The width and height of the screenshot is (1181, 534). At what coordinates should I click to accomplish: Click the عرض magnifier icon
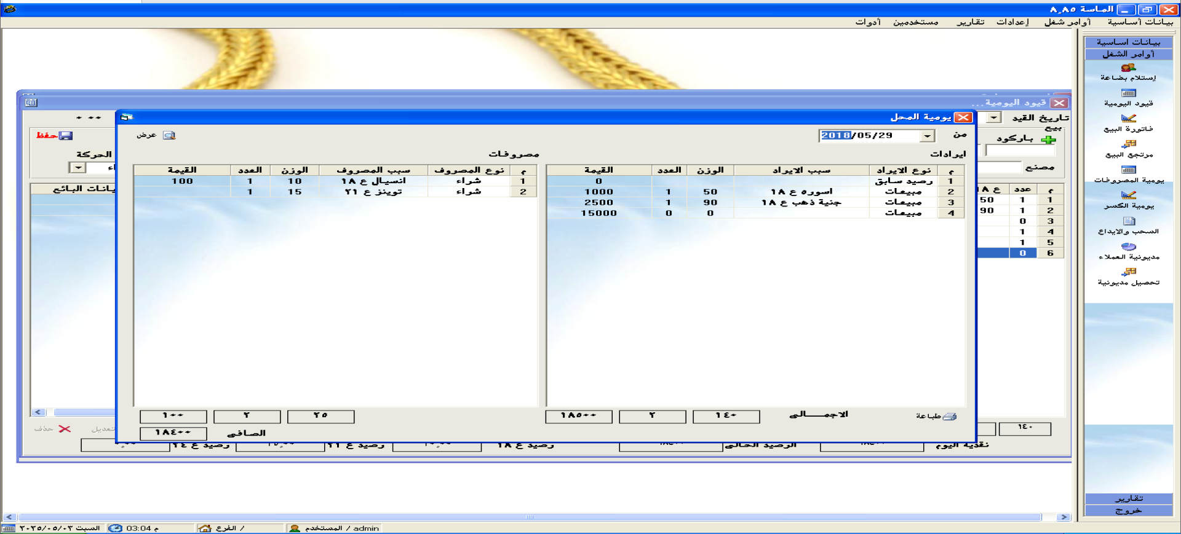[x=169, y=135]
